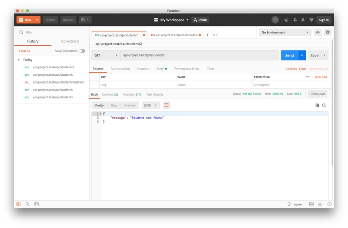348x228 pixels.
Task: Open settings wrench icon in header
Action: (295, 20)
